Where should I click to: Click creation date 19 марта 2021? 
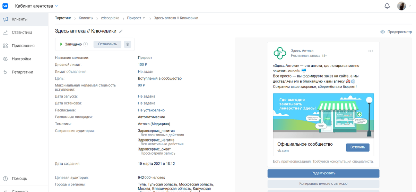point(156,164)
